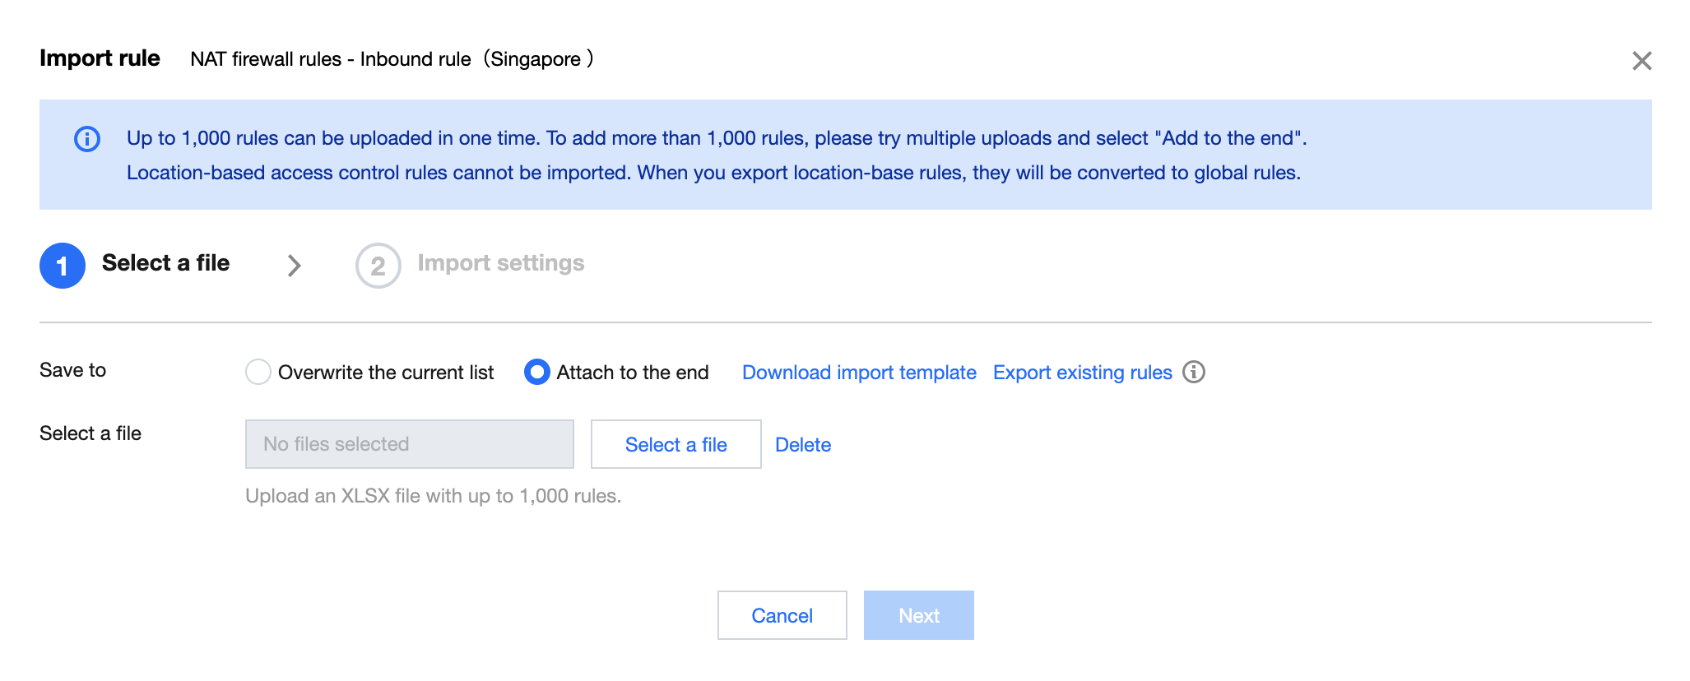The image size is (1690, 681).
Task: Click the Select a file step heading
Action: click(165, 263)
